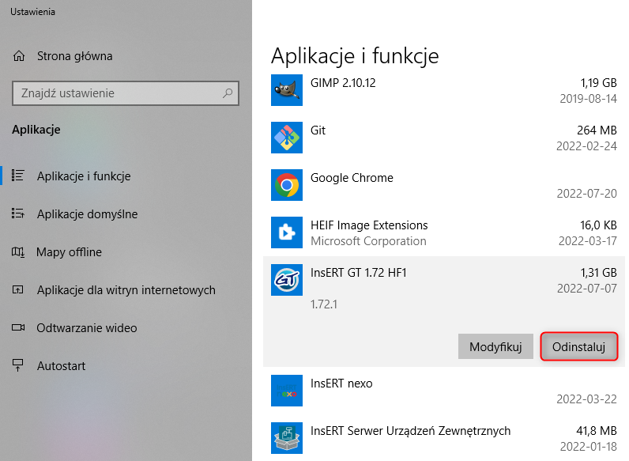629x461 pixels.
Task: Open Odtwarzanie wideo settings
Action: [87, 327]
